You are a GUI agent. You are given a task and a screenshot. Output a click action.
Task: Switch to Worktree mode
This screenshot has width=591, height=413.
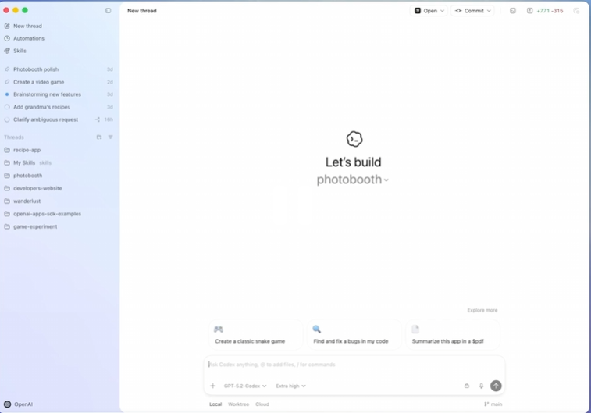tap(239, 404)
